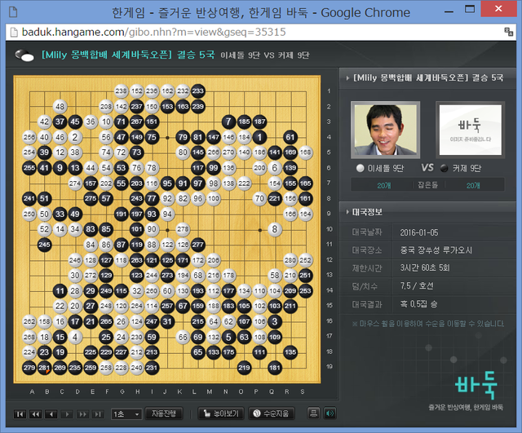The image size is (522, 433).
Task: Step forward one move
Action: point(67,414)
